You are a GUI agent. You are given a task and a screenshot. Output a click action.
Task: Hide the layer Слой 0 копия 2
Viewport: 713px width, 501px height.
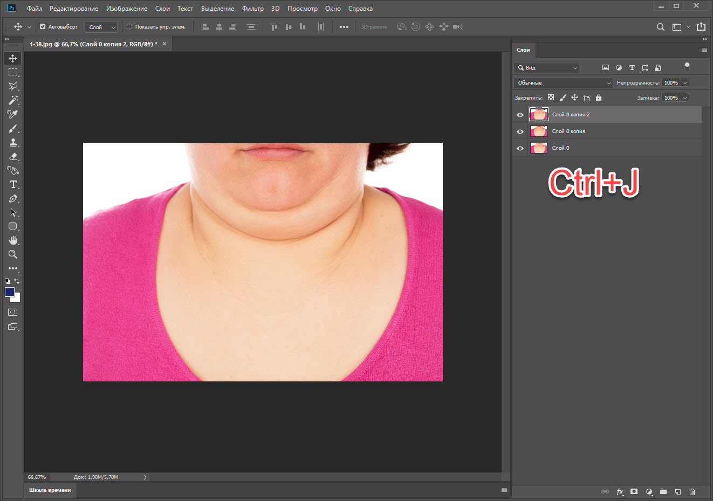520,115
